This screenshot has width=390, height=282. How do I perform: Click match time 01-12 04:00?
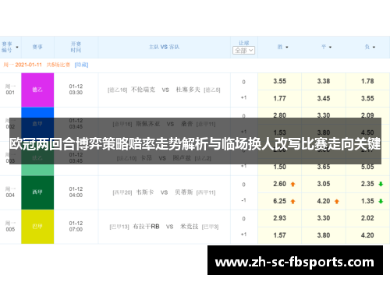(76, 192)
